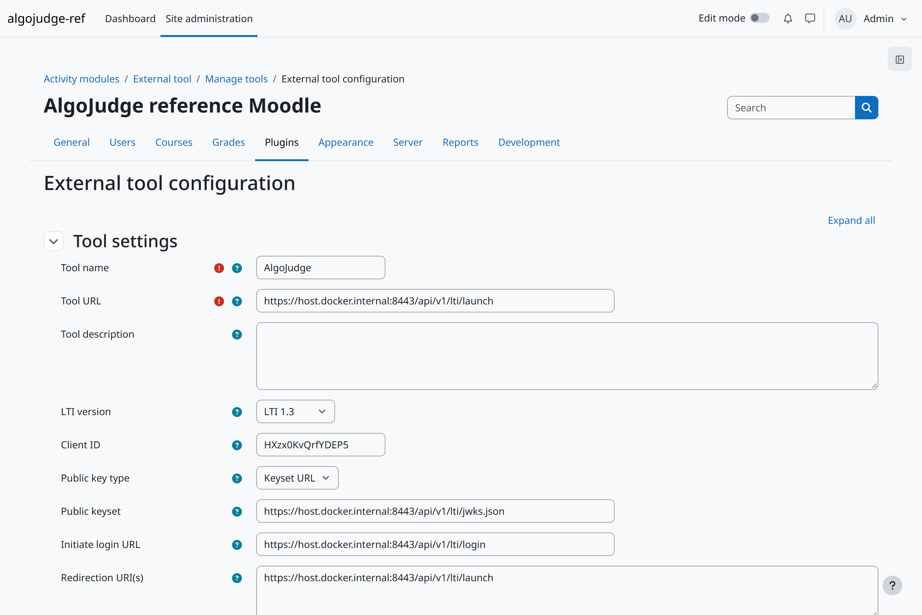
Task: Switch to the Development tab
Action: [529, 142]
